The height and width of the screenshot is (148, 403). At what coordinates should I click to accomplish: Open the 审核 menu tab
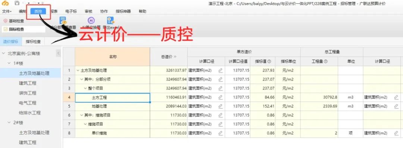(89, 11)
